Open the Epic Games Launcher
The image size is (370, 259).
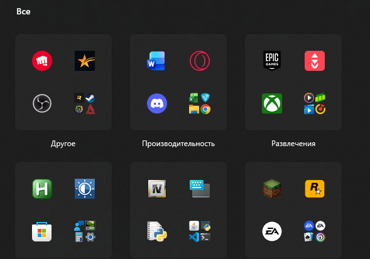[x=272, y=60]
